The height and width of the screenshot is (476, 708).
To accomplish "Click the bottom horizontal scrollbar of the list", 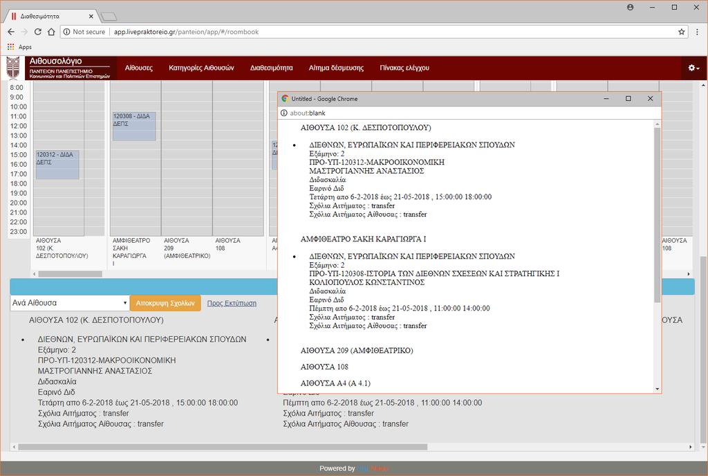I will point(223,447).
